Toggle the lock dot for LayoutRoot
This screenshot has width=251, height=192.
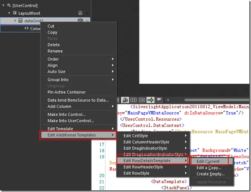(87, 13)
